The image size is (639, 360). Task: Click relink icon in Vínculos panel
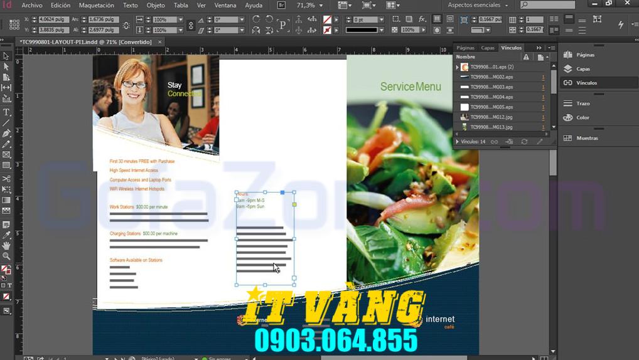(495, 142)
